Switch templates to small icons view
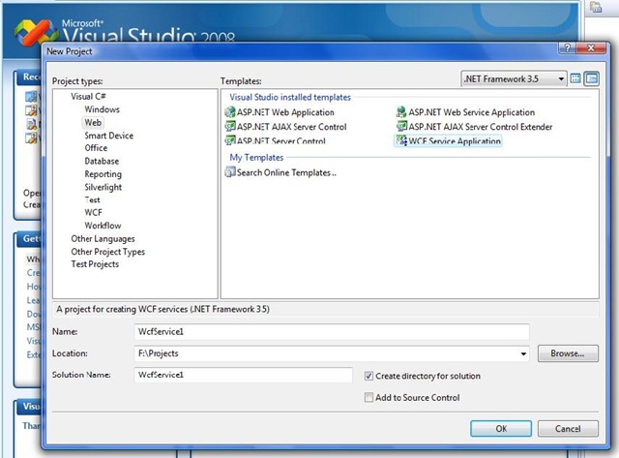The image size is (619, 458). (591, 78)
